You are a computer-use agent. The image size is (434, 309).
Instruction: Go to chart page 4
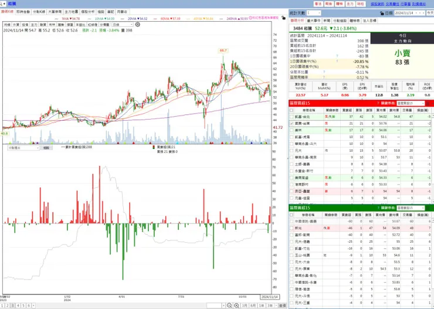coord(18,305)
